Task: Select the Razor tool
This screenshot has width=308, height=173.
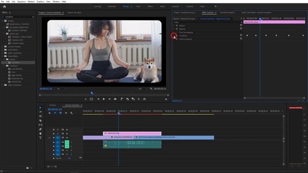Action: [40, 121]
